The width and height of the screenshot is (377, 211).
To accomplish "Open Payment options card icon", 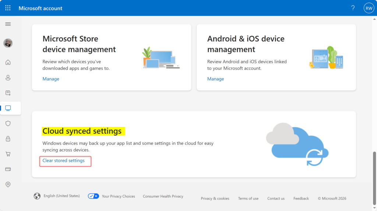I will 8,169.
